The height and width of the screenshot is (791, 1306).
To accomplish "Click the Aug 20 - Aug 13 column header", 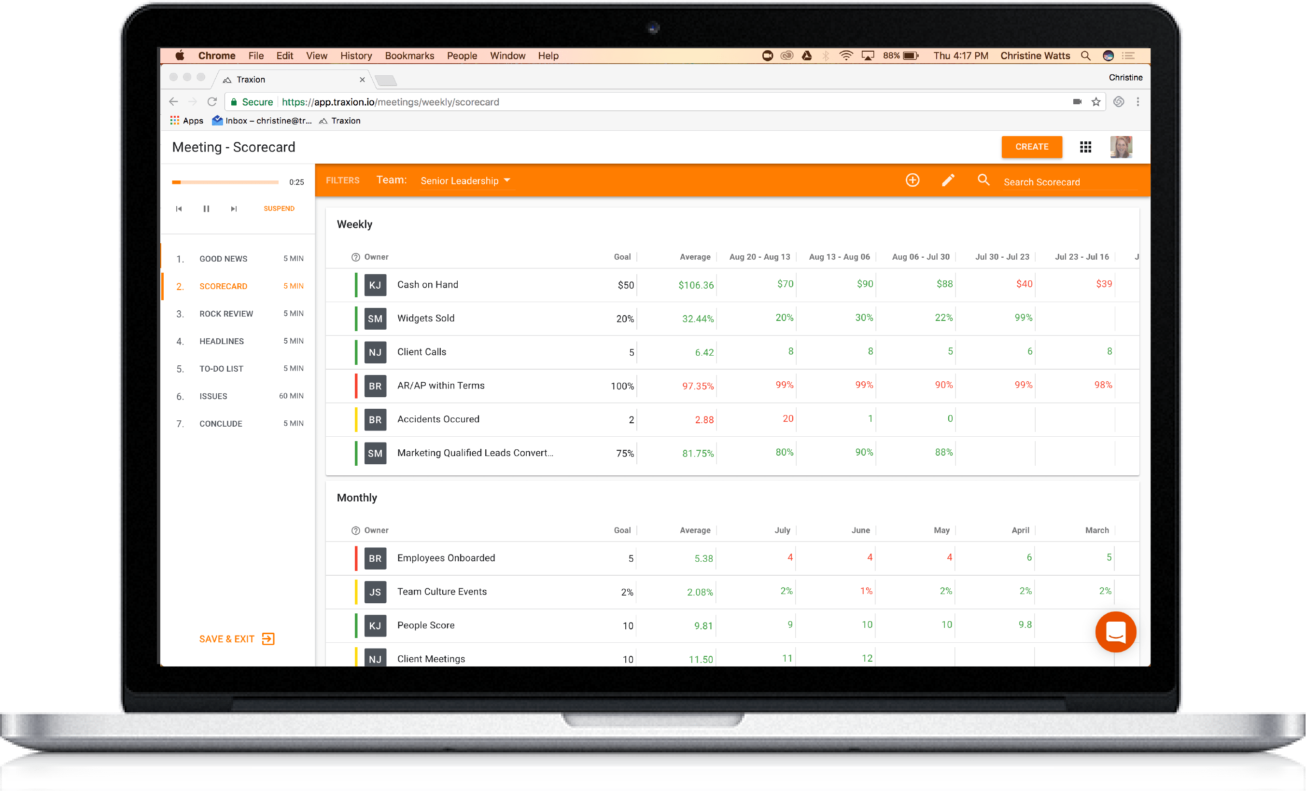I will (759, 257).
